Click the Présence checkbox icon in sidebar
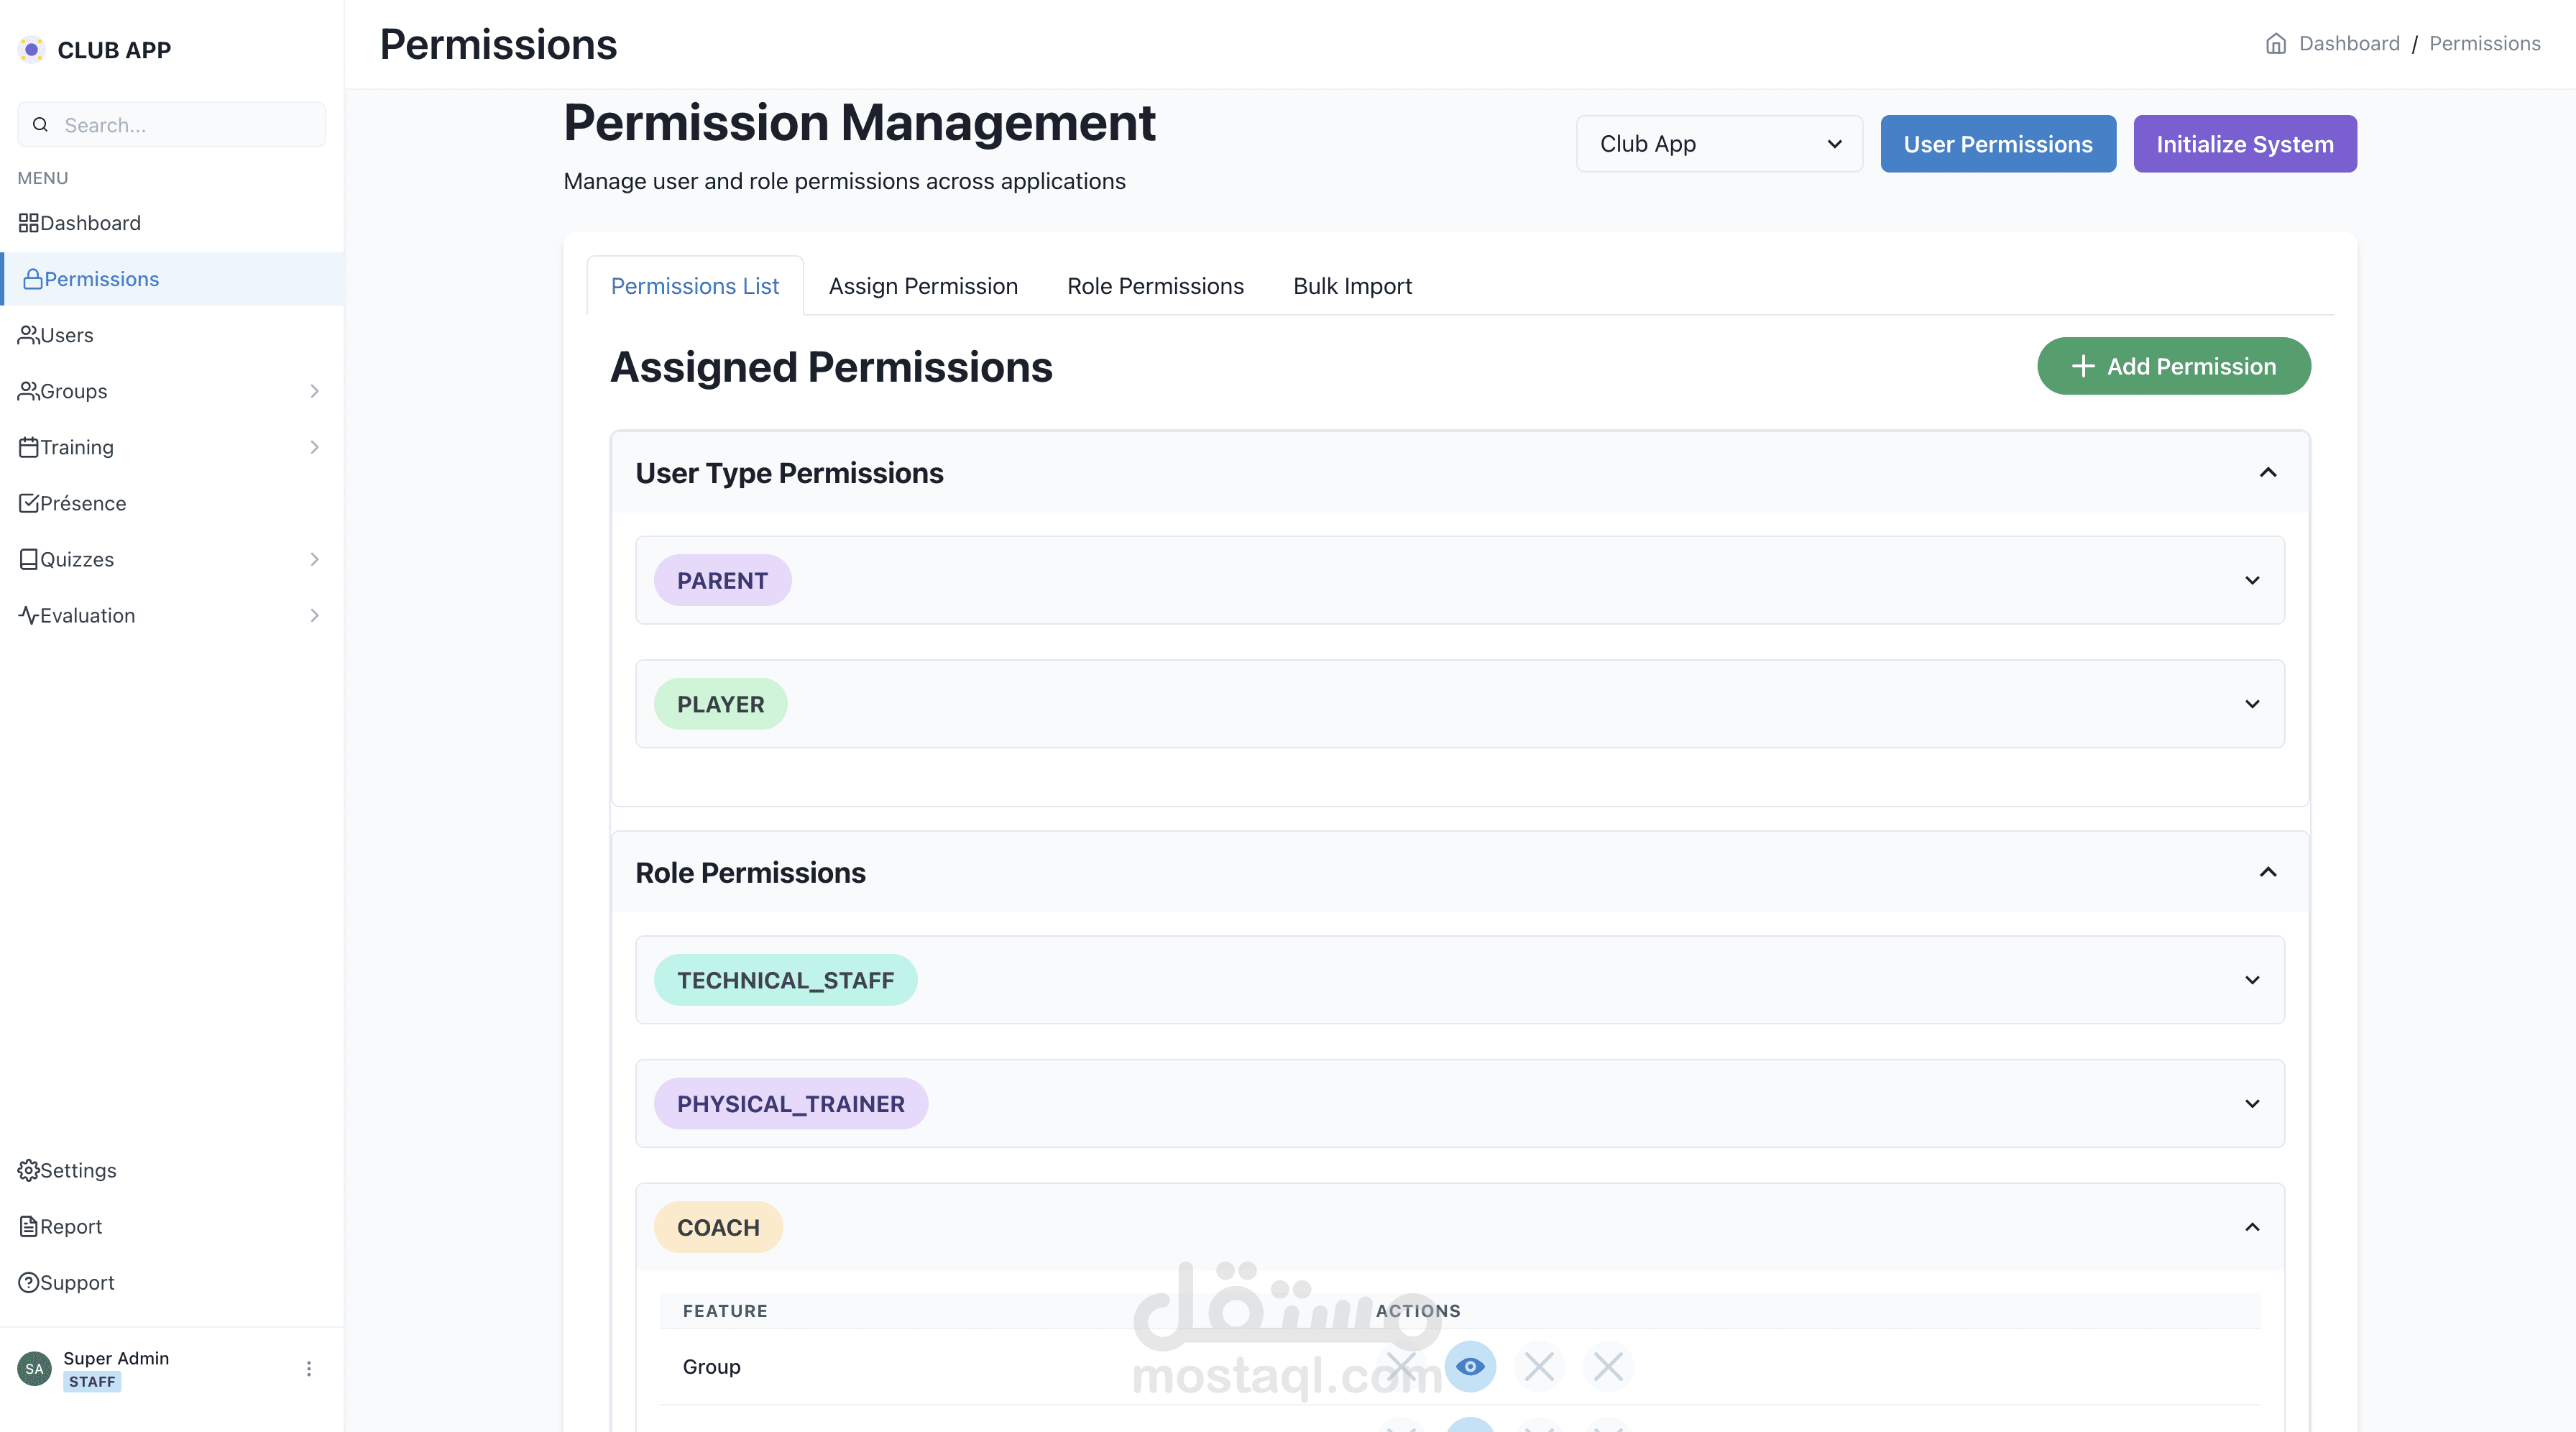The image size is (2576, 1432). click(x=28, y=503)
